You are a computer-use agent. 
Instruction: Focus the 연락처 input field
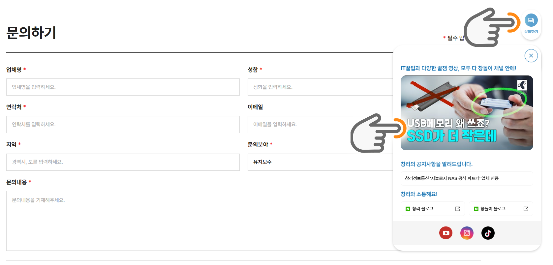point(123,125)
